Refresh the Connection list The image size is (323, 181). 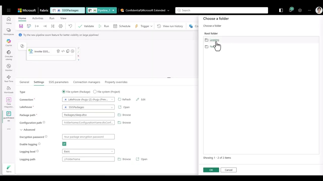click(x=124, y=100)
